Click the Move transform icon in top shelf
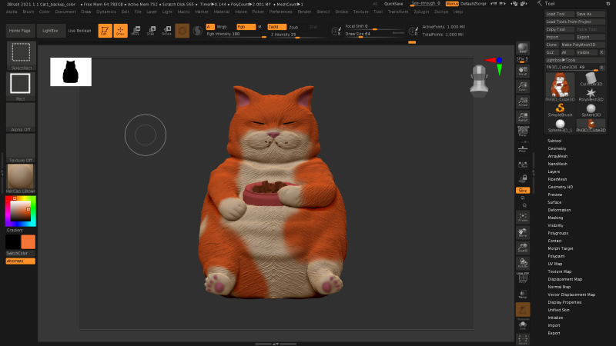The width and height of the screenshot is (616, 346). point(136,31)
